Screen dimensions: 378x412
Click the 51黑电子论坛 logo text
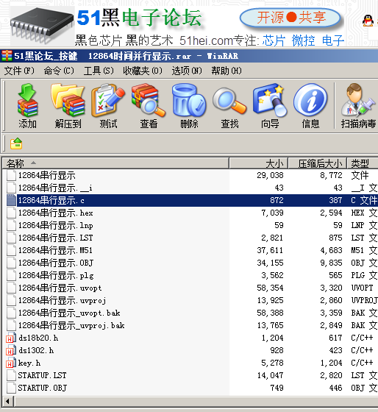(139, 18)
